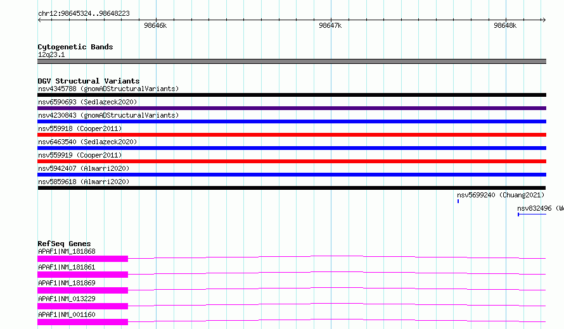Open the nsv5699240 (Chuang2021) label
Image resolution: width=564 pixels, height=329 pixels.
click(x=501, y=195)
